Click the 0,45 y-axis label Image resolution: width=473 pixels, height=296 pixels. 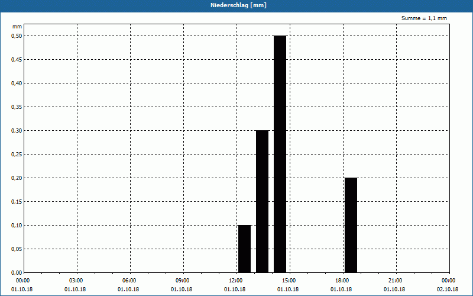pos(17,60)
